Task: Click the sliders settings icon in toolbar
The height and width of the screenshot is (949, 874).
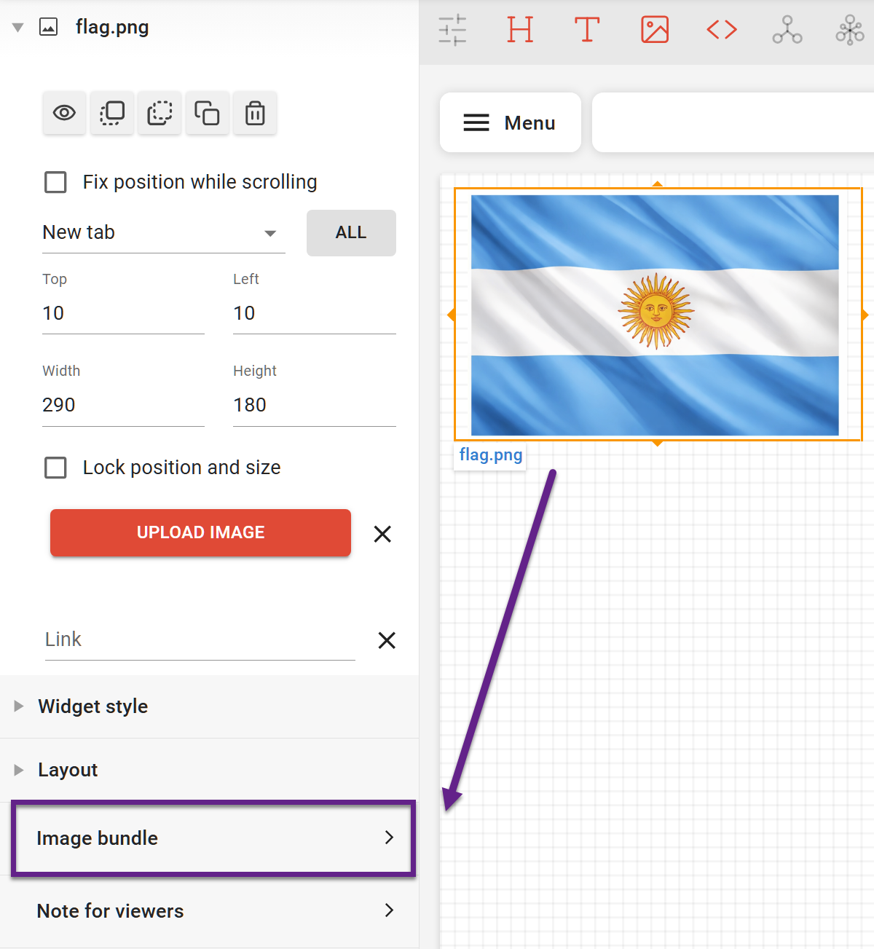Action: [x=452, y=30]
